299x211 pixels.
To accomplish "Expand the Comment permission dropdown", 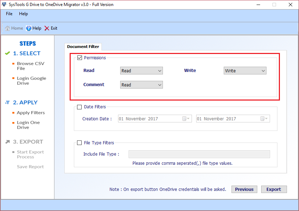I will 141,85.
